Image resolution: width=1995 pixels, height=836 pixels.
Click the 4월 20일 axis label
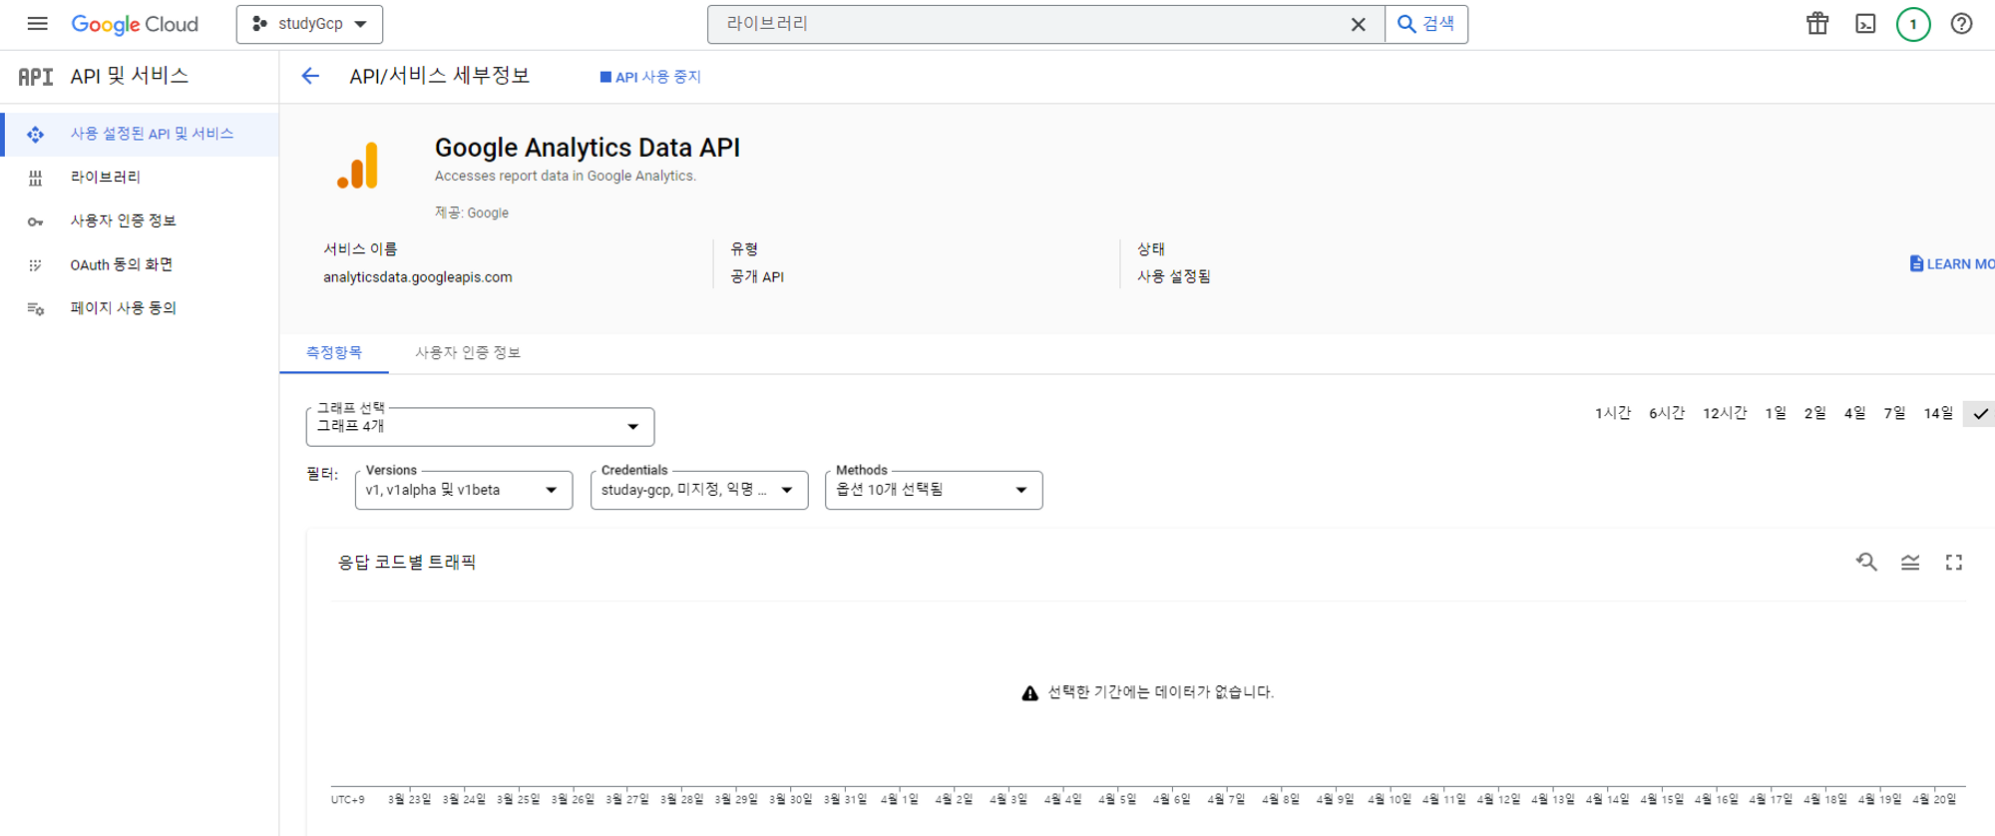[1934, 799]
